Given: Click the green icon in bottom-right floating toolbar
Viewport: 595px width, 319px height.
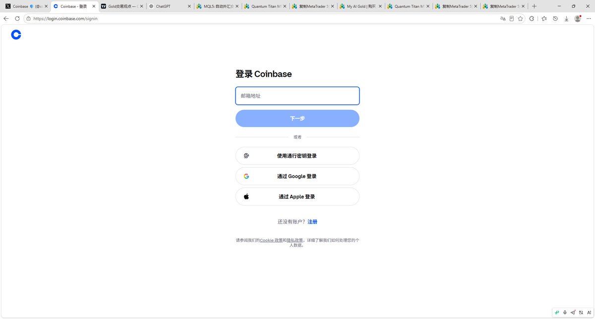Looking at the screenshot, I should (557, 312).
